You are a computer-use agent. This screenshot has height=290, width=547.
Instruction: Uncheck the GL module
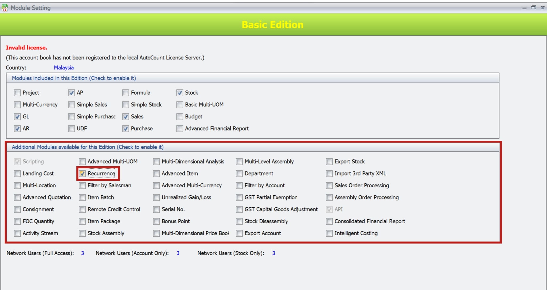coord(17,116)
